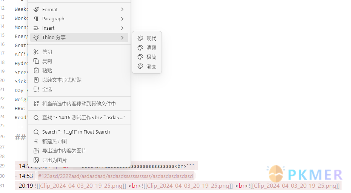Screen dimensions: 351x193
Task: Click the Paragraph pilcrow icon
Action: [x=36, y=19]
